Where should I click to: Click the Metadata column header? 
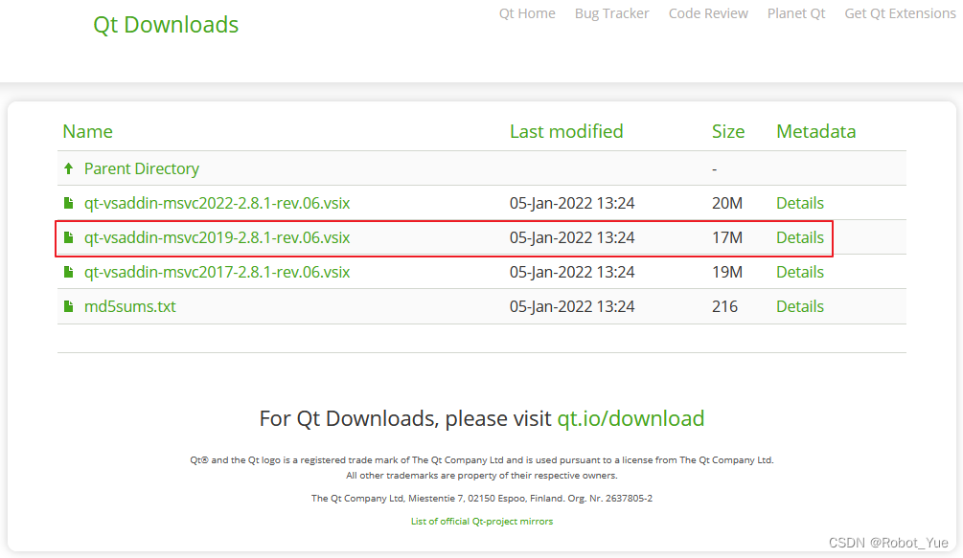[815, 131]
